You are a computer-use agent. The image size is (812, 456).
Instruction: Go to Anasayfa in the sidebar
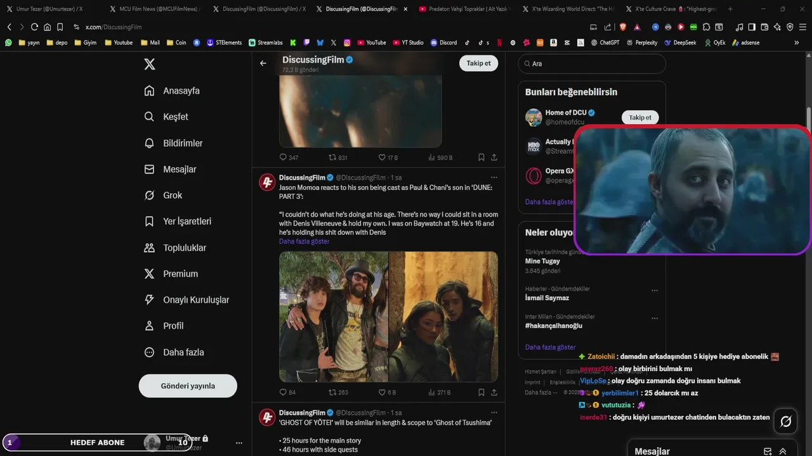pos(172,91)
